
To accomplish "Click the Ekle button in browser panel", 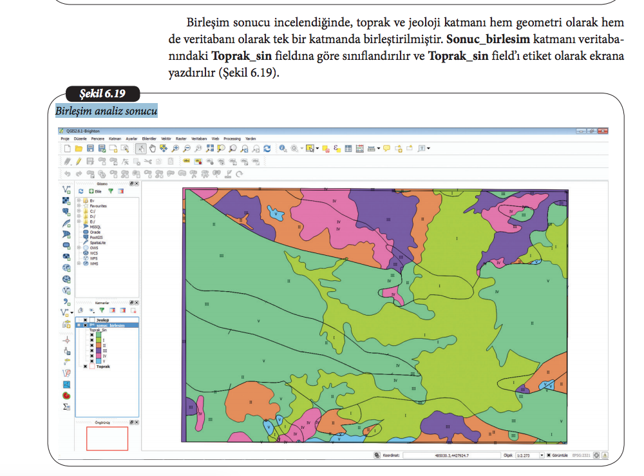I will coord(95,191).
